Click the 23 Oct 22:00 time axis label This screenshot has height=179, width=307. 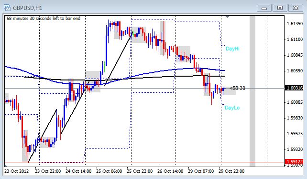click(48, 171)
